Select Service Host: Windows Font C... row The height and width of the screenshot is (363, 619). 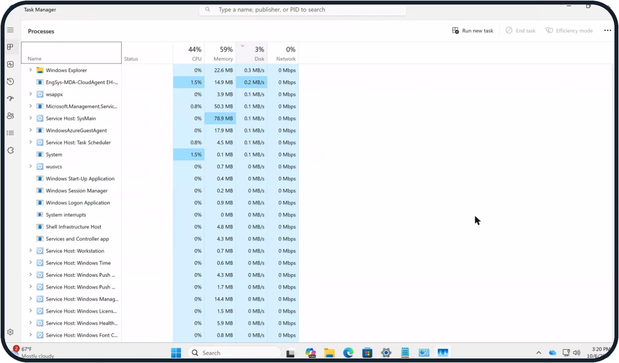point(160,335)
